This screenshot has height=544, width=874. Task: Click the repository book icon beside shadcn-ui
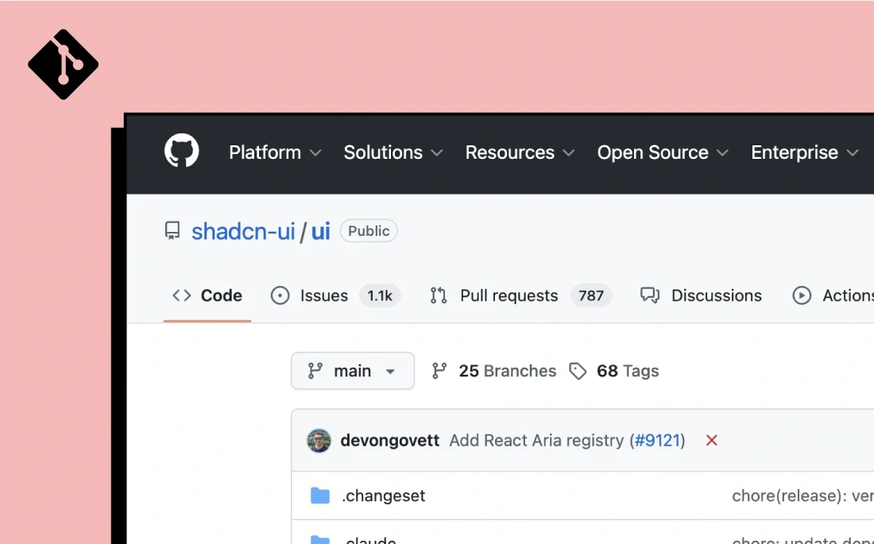coord(172,231)
